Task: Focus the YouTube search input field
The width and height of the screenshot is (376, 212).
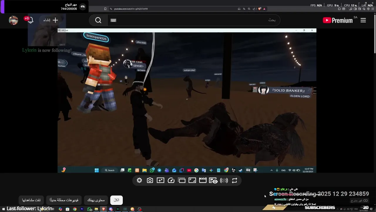Action: (x=194, y=20)
